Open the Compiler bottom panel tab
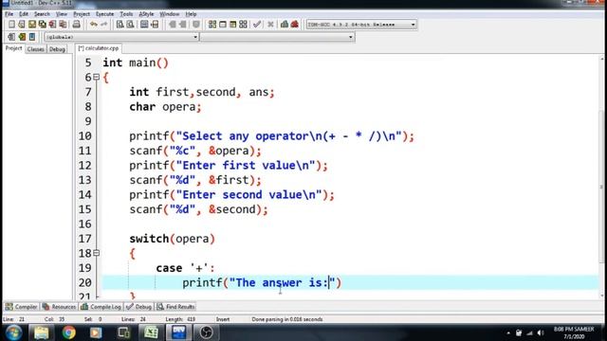The image size is (607, 341). (x=21, y=307)
